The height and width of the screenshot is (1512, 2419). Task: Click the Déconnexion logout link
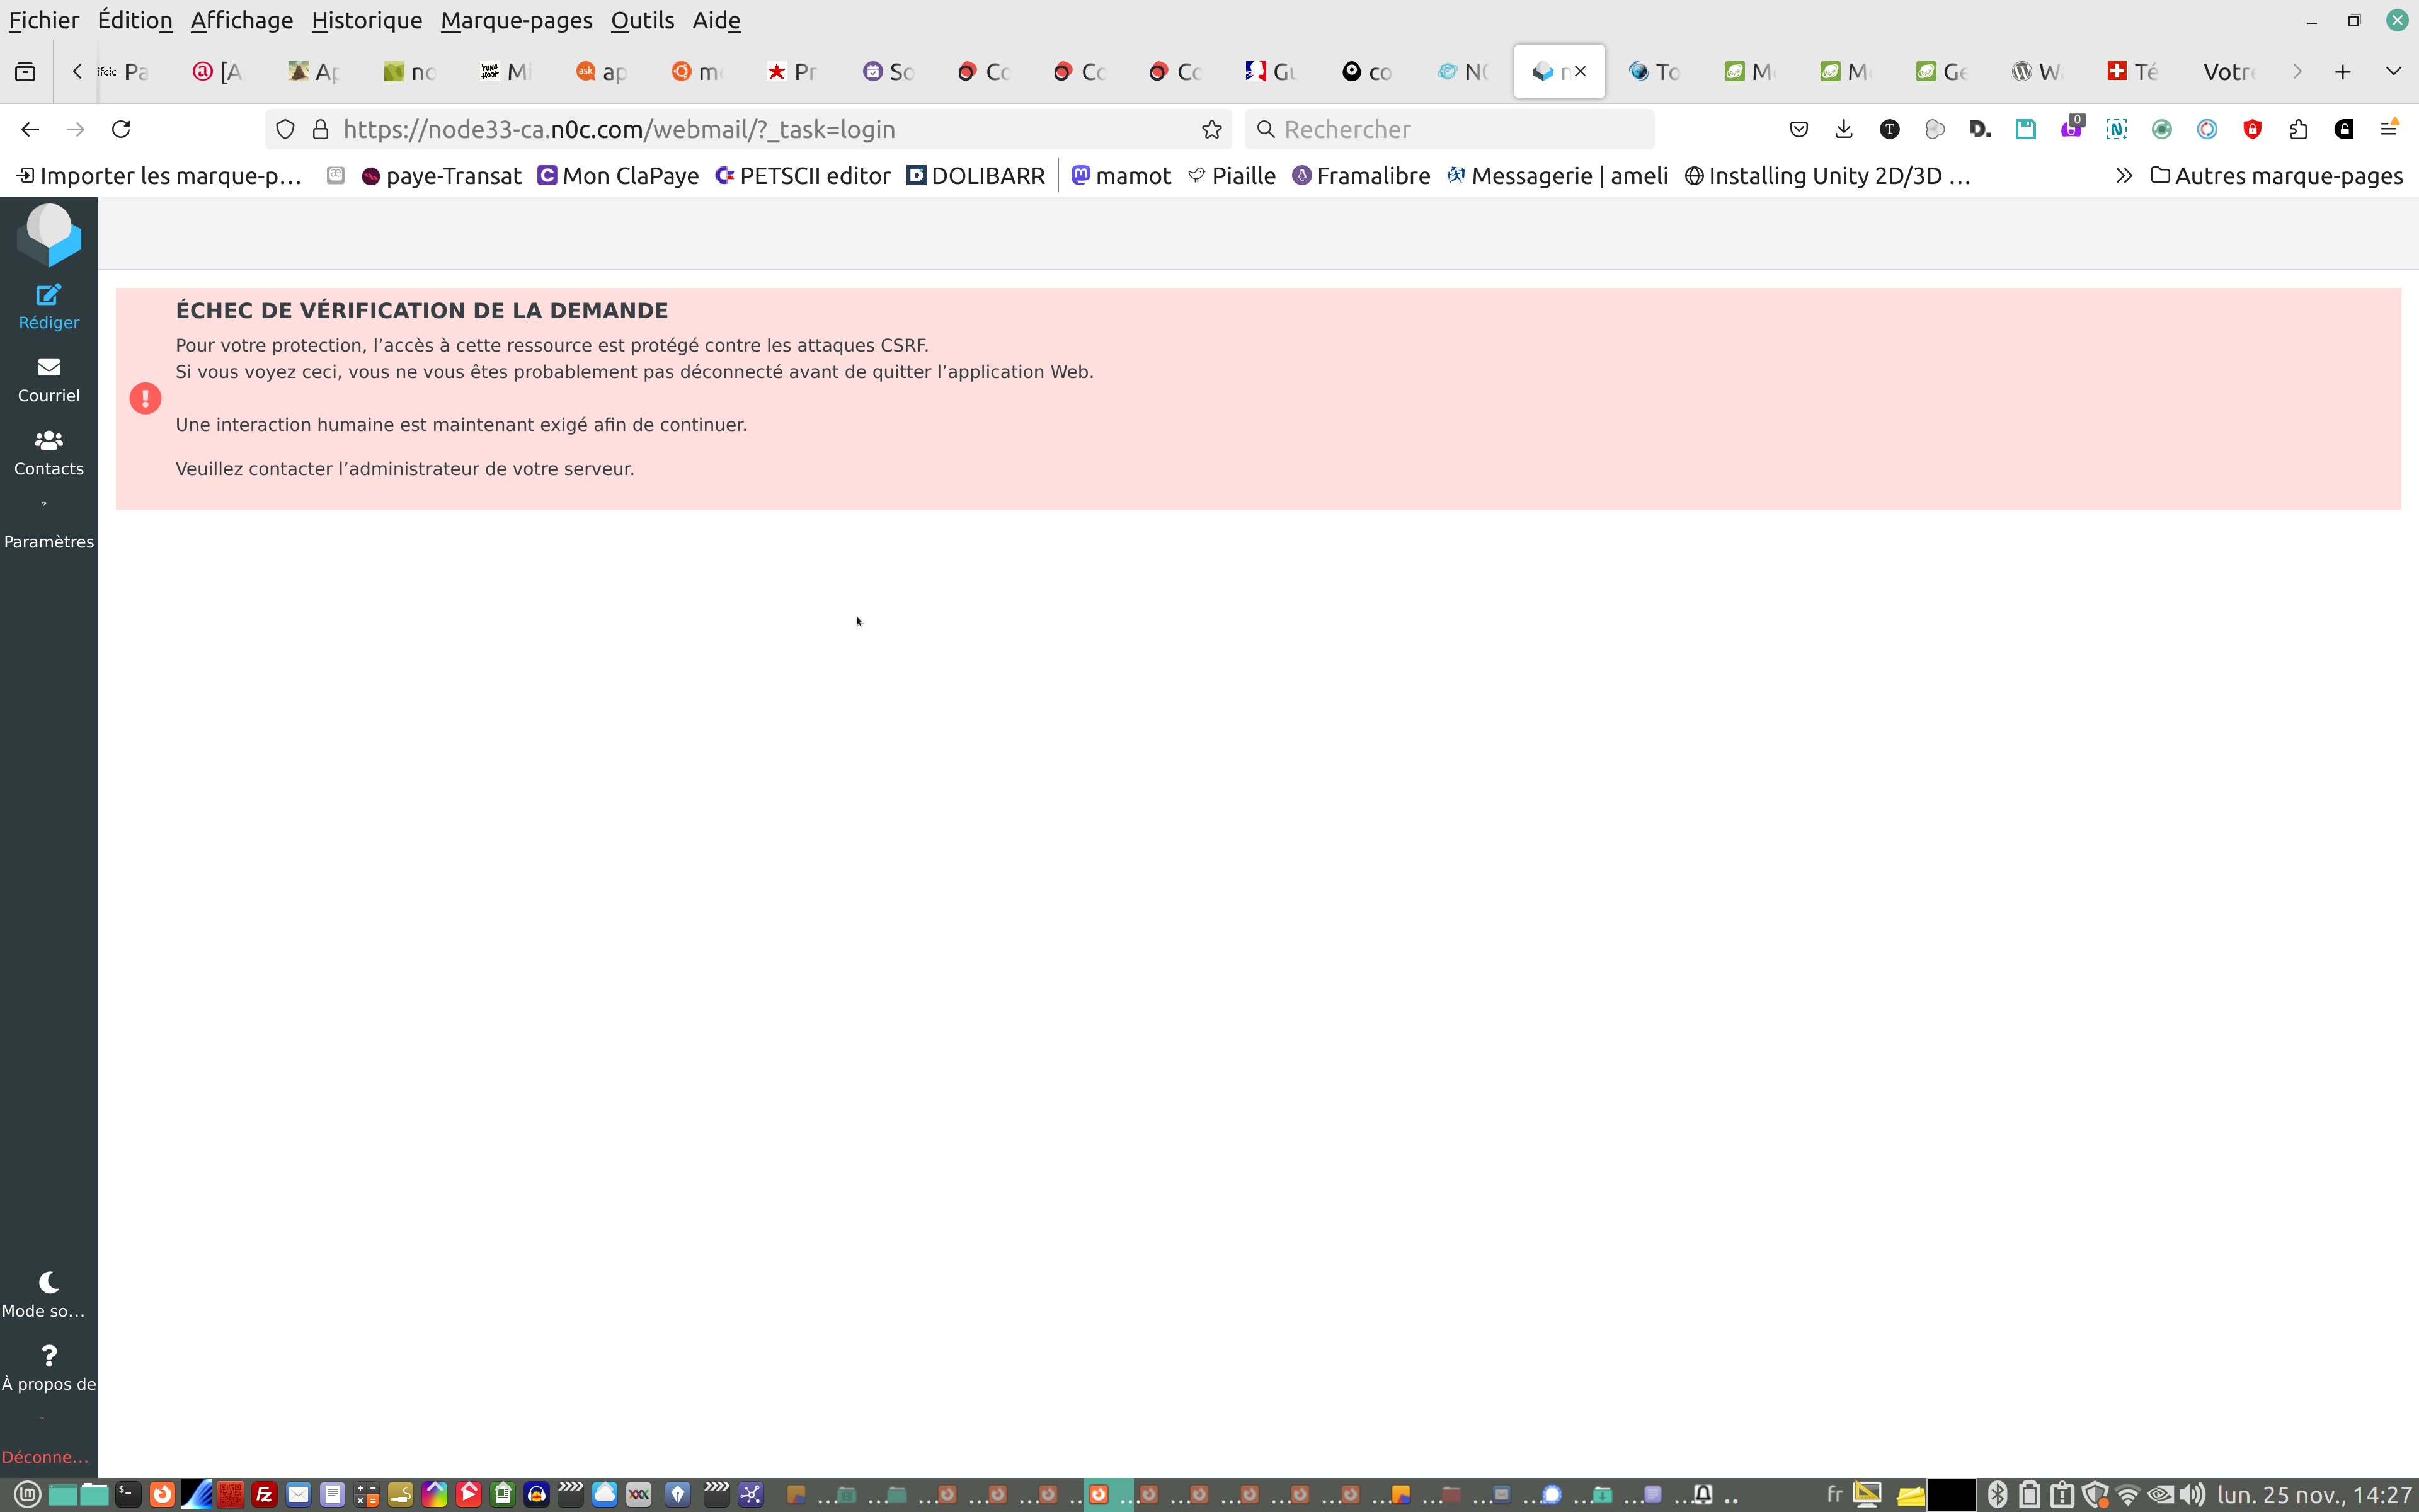[x=44, y=1456]
